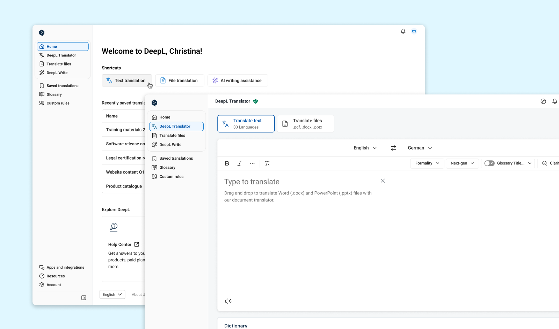Expand the Glossary Title dropdown
The width and height of the screenshot is (559, 329).
click(514, 163)
